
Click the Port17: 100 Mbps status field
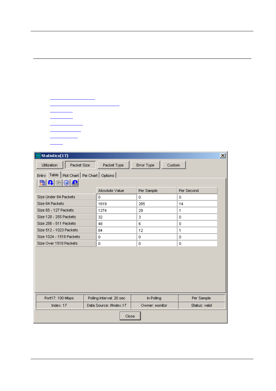pos(59,298)
